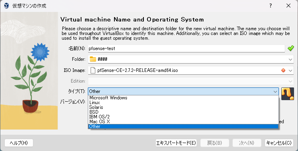Click the 名前(N) label
The image size is (298, 151).
77,48
